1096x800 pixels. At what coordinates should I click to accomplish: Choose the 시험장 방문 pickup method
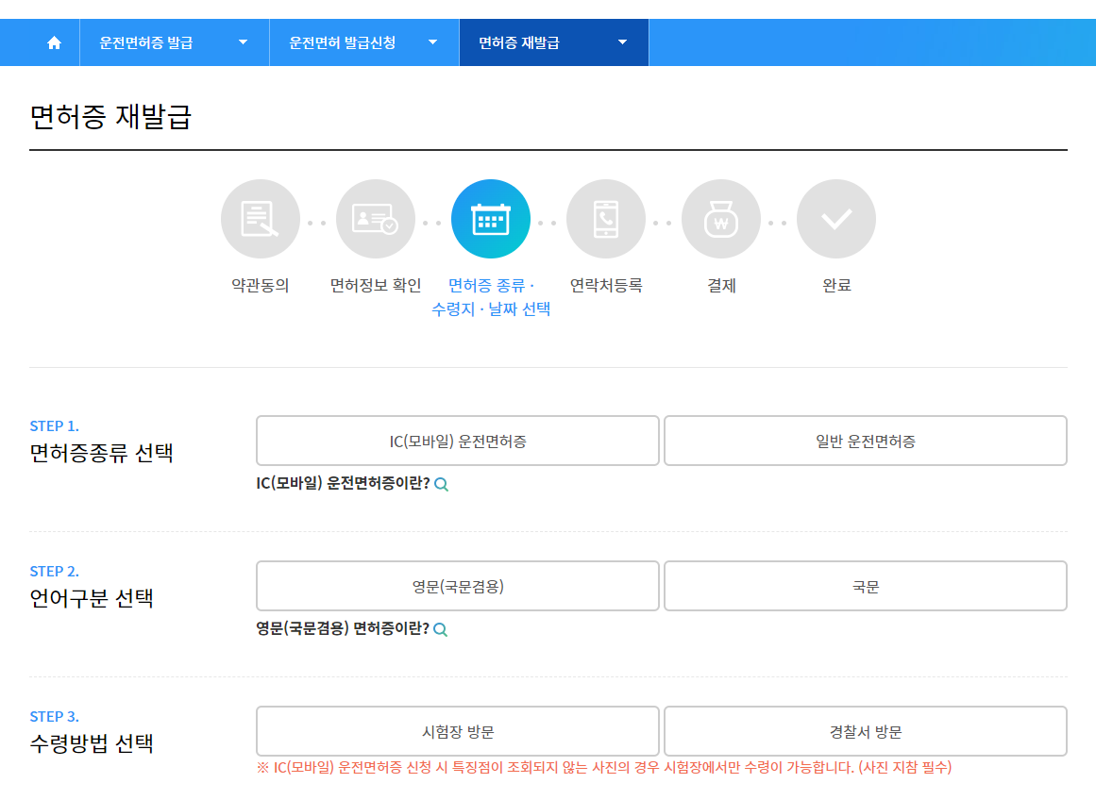(x=457, y=730)
